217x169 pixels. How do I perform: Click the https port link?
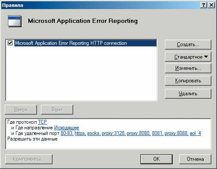coord(80,133)
